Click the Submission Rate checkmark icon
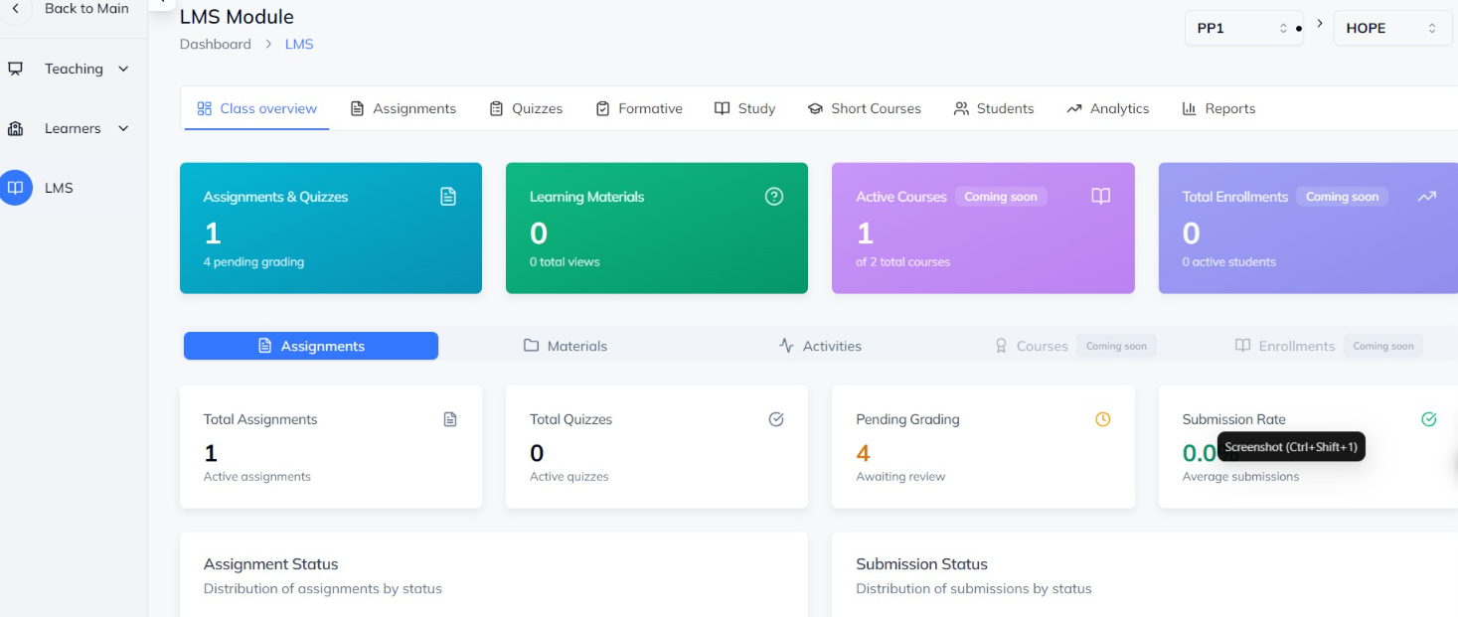 (x=1428, y=419)
